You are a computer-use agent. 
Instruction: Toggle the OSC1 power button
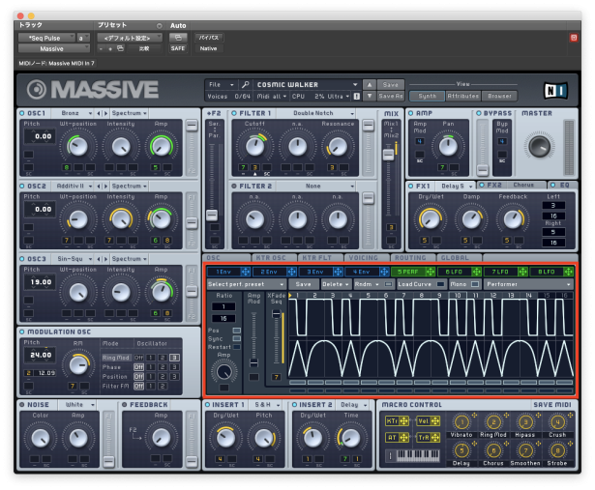pos(21,113)
